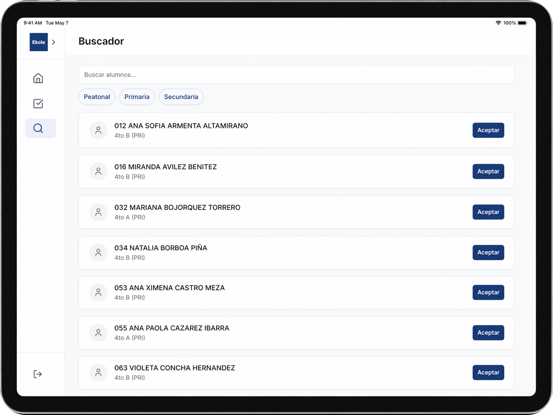Select the checklist icon in sidebar
The image size is (553, 415).
pyautogui.click(x=38, y=103)
